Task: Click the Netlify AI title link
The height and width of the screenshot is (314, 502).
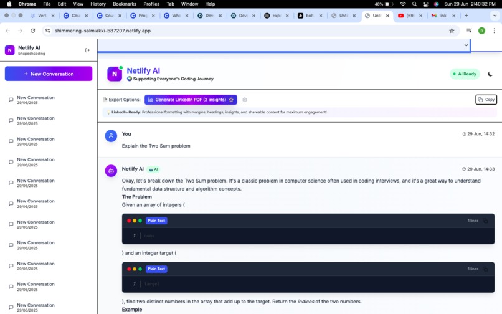Action: (143, 70)
